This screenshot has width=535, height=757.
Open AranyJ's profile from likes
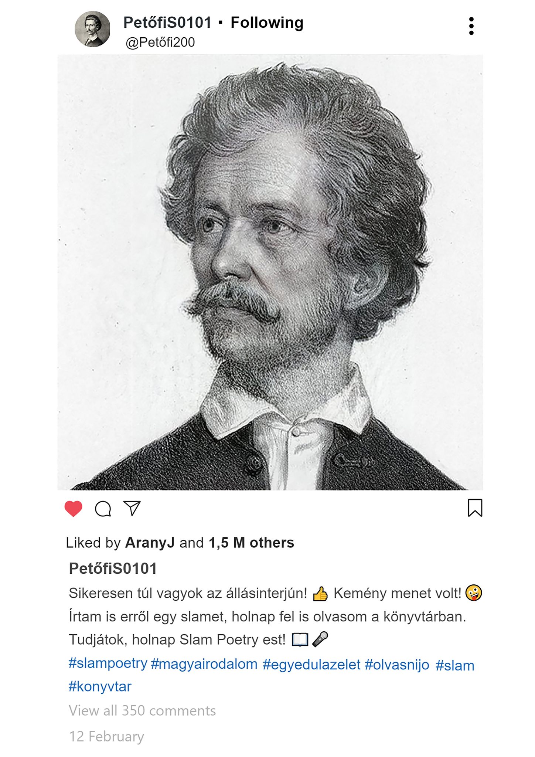(150, 543)
